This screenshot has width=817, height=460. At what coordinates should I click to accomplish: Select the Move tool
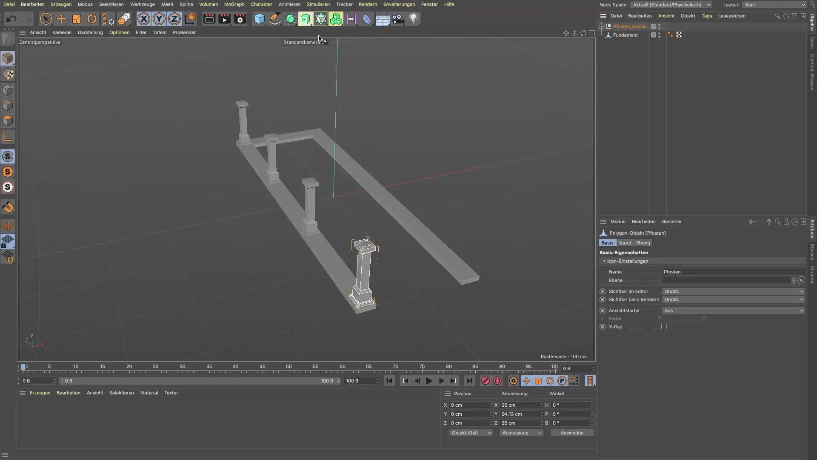click(x=61, y=19)
